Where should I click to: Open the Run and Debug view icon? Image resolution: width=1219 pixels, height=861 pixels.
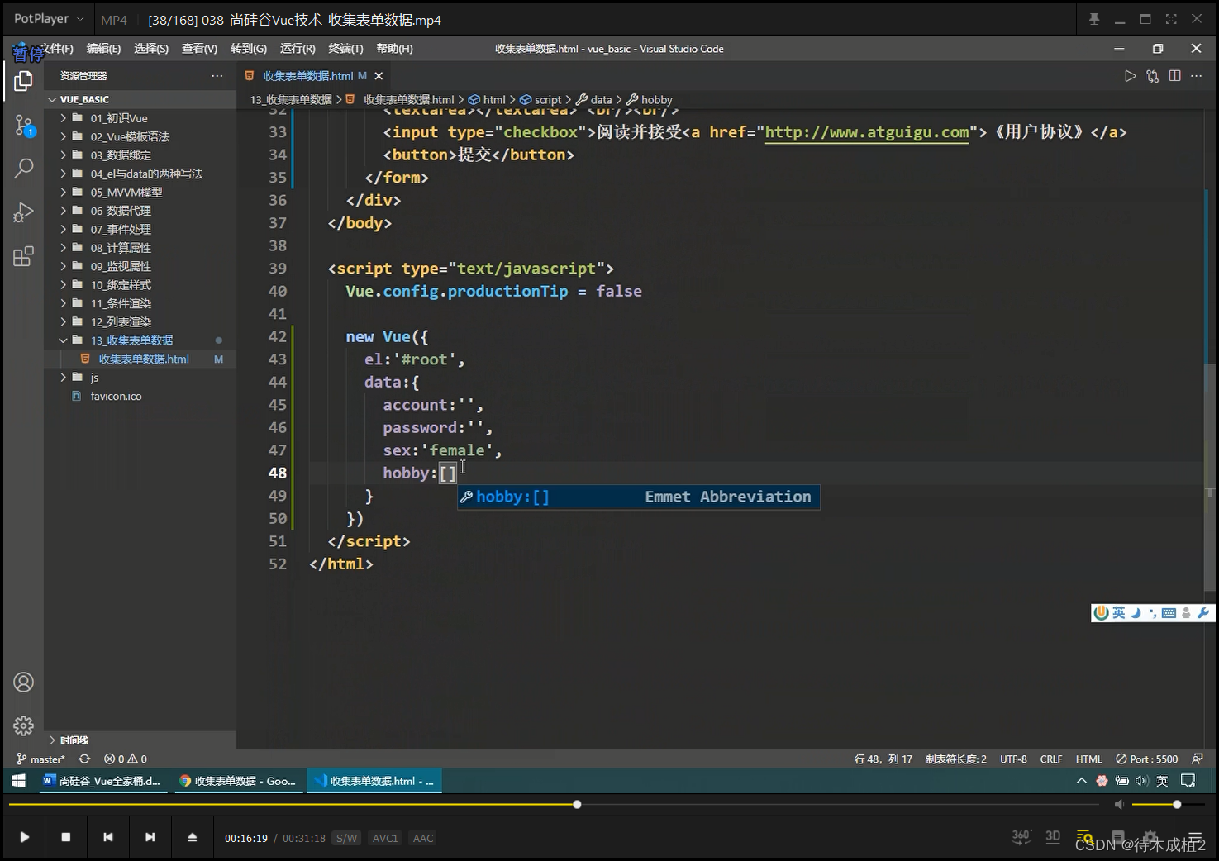tap(23, 212)
